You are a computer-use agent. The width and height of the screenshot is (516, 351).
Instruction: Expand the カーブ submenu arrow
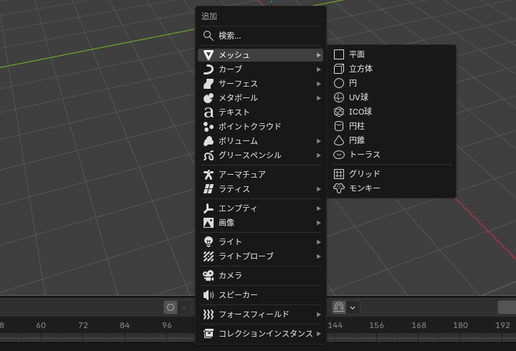[318, 69]
